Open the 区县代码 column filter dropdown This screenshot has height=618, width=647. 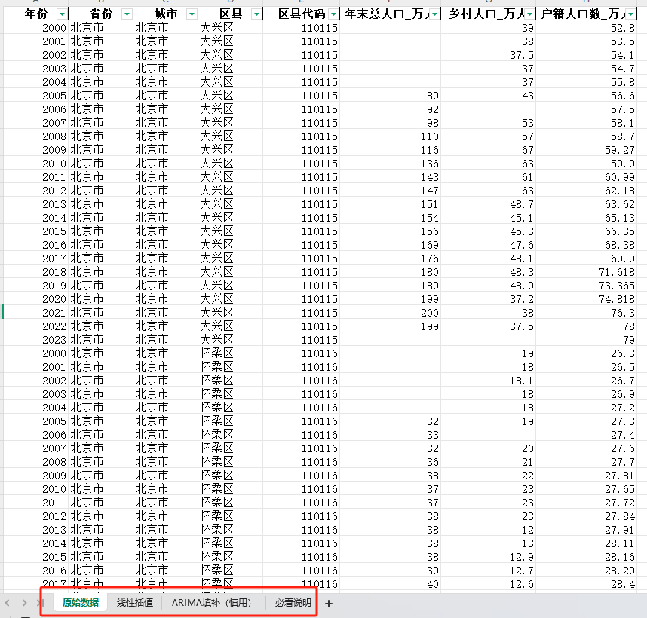(333, 14)
